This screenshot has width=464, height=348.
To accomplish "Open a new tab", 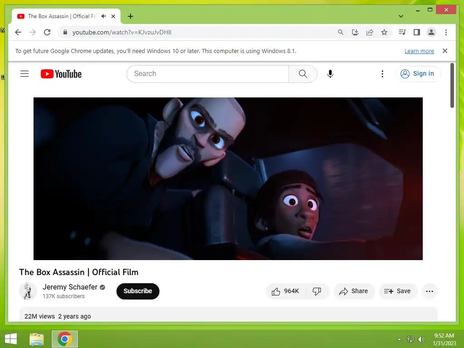I will tap(130, 16).
